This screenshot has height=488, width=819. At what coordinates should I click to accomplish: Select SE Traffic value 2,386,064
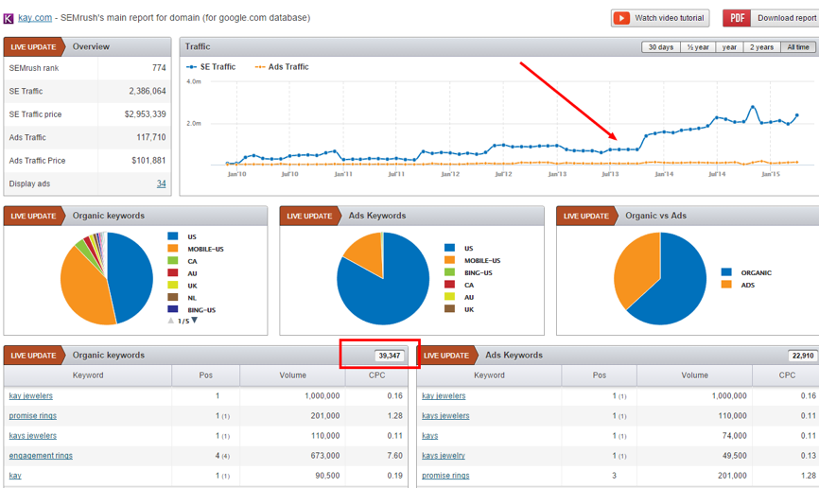[x=148, y=91]
